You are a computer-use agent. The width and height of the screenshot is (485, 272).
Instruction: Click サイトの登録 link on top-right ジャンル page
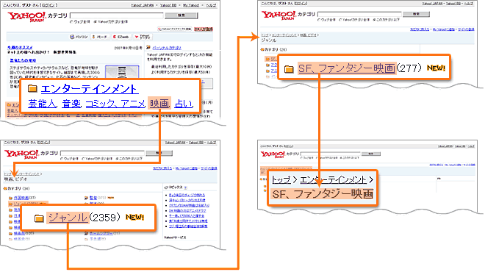(x=466, y=29)
